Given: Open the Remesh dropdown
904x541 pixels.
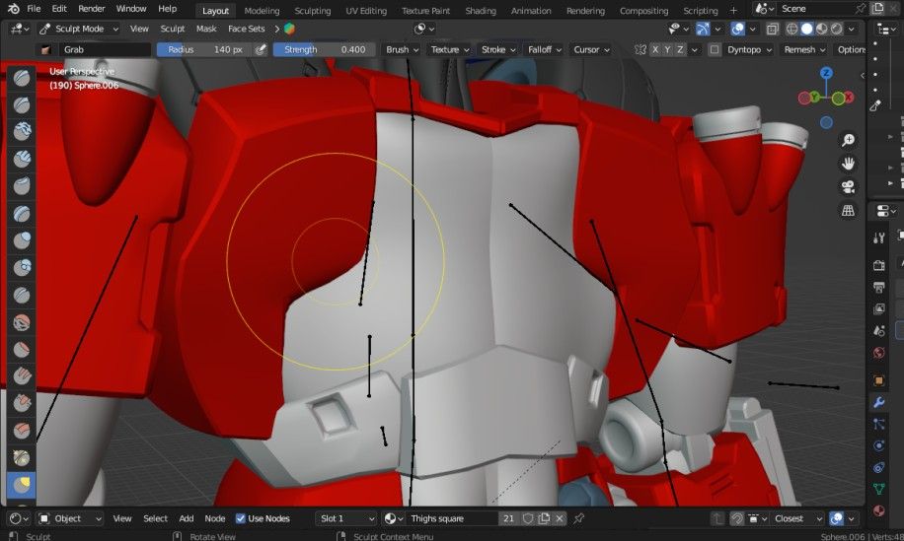Looking at the screenshot, I should [804, 49].
